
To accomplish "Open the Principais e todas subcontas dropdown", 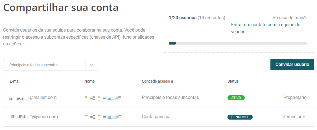I will tap(51, 65).
